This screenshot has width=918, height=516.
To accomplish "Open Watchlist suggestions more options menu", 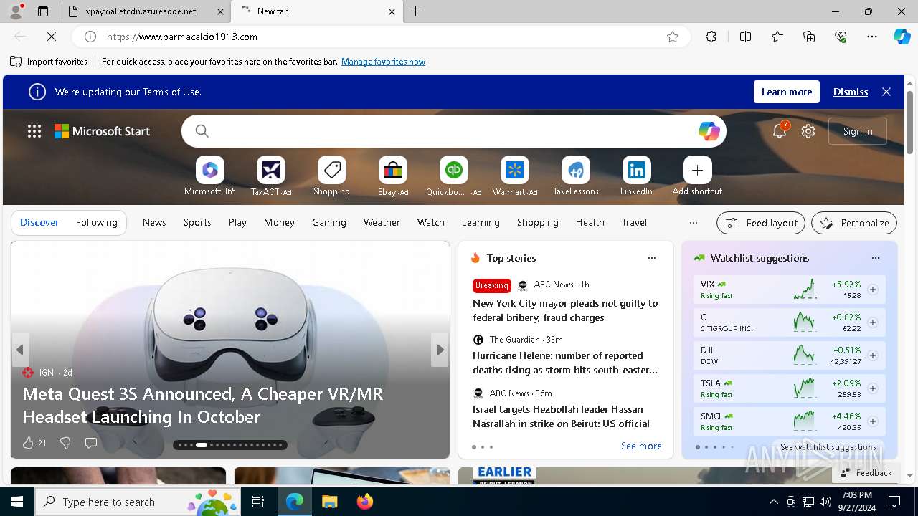I will click(876, 258).
